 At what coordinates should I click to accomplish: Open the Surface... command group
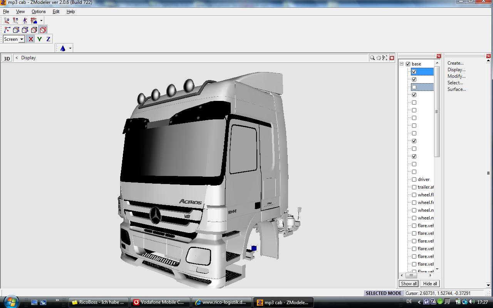457,89
